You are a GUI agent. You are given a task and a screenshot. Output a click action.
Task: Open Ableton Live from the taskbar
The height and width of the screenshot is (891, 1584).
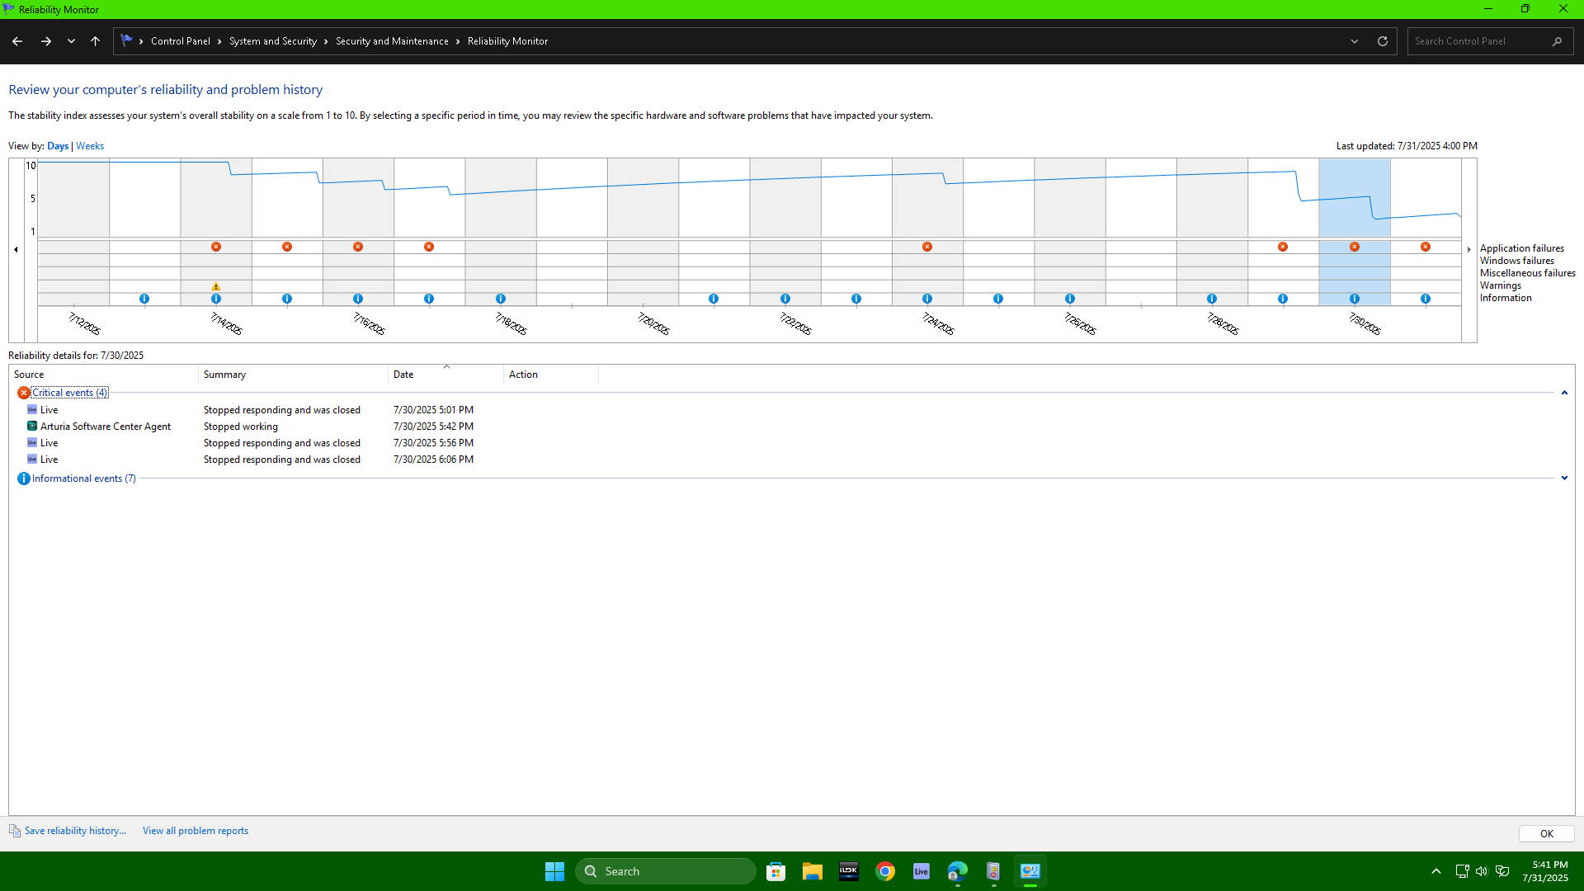[x=922, y=871]
